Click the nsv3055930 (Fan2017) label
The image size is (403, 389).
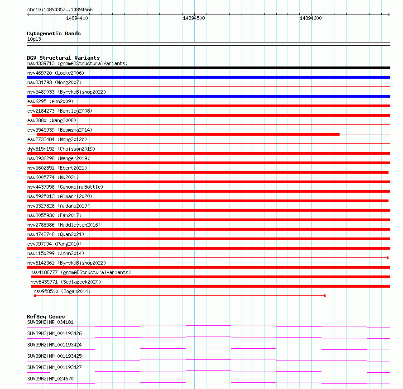point(54,215)
